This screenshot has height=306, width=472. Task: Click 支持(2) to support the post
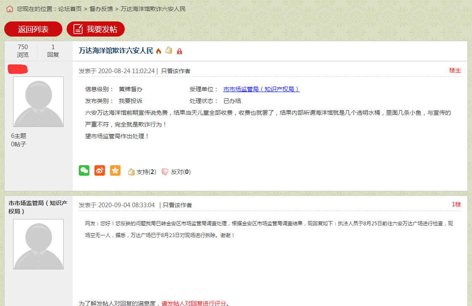tap(142, 172)
